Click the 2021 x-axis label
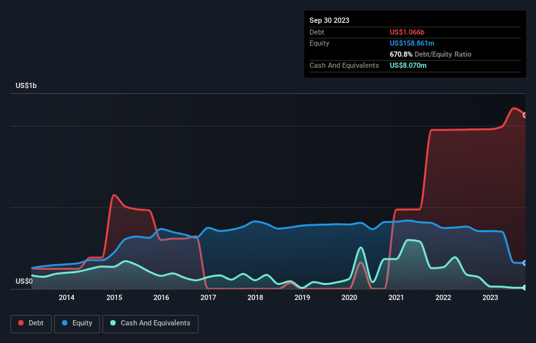 point(396,297)
